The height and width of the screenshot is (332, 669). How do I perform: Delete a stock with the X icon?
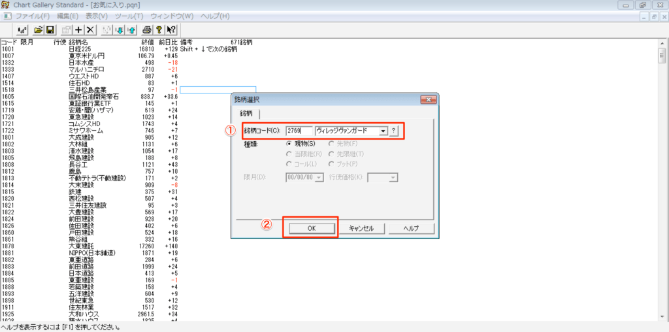(90, 30)
